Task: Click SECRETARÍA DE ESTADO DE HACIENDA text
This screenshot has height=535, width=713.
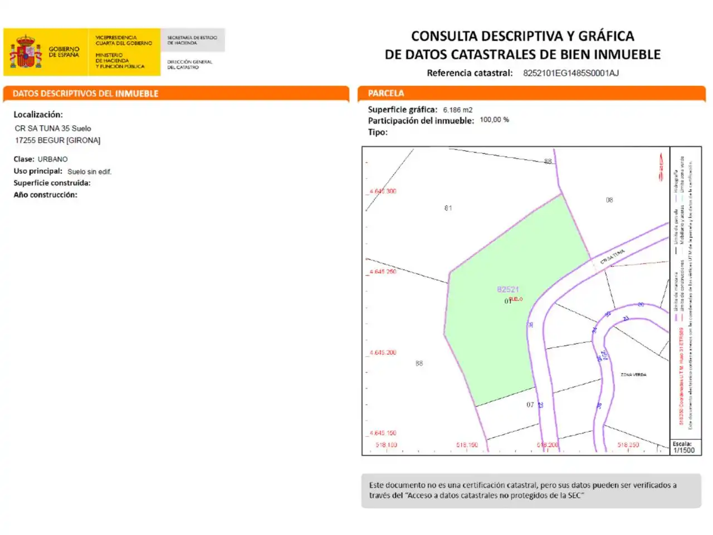Action: (x=192, y=40)
